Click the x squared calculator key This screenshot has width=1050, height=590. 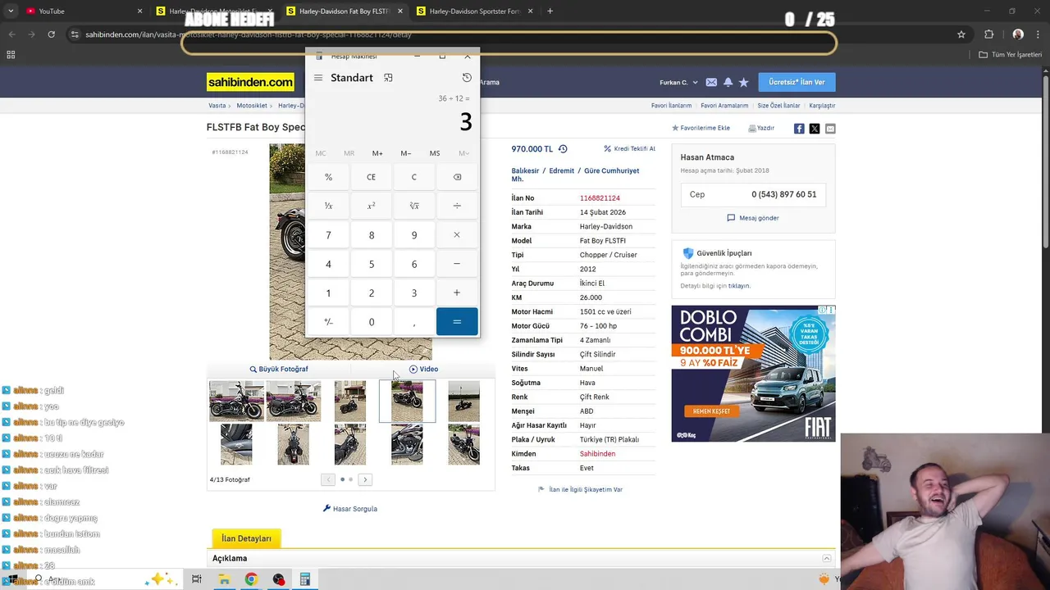point(371,206)
